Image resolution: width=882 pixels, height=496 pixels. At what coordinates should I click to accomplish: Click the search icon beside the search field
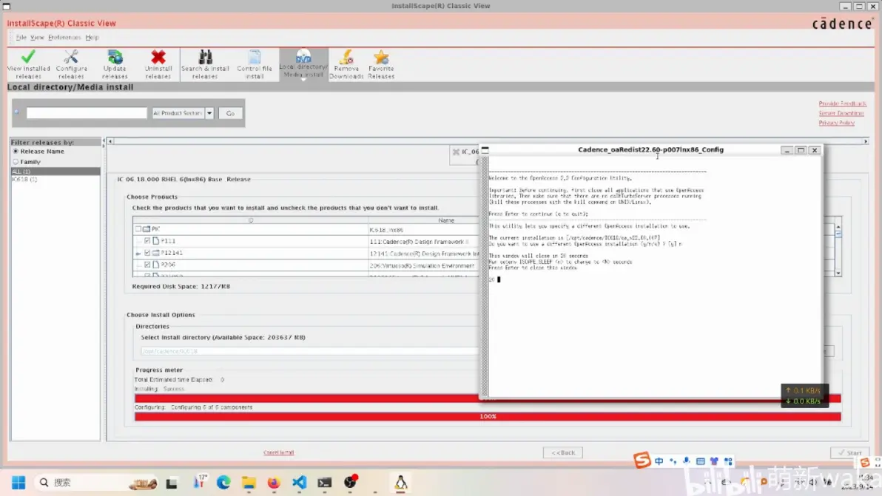(17, 112)
